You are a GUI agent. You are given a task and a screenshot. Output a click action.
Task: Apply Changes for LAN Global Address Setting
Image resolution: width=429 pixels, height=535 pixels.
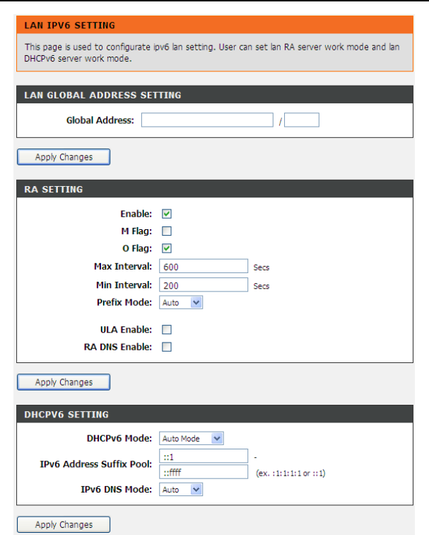point(64,157)
